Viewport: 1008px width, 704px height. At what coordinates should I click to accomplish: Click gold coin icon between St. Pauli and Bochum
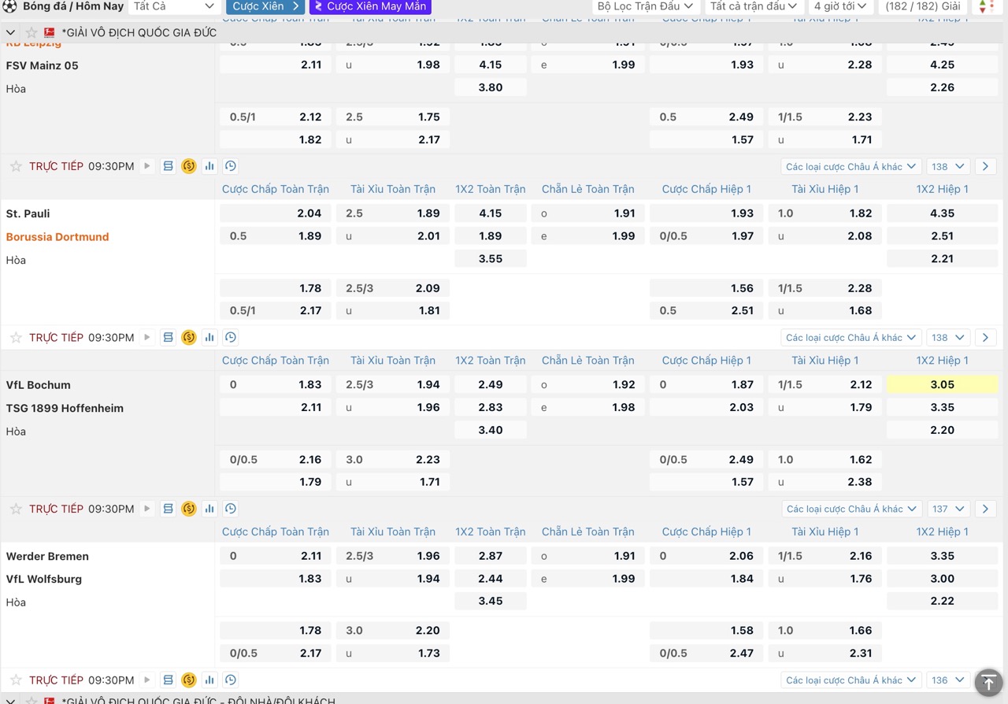coord(188,338)
